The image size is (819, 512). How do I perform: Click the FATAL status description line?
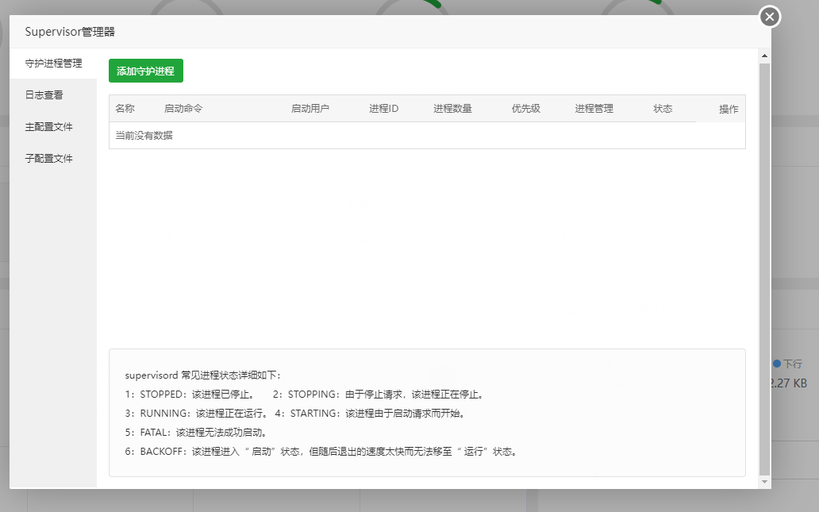(198, 433)
